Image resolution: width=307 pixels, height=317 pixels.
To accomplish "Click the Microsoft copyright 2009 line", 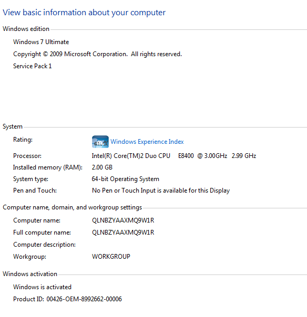I will (97, 54).
